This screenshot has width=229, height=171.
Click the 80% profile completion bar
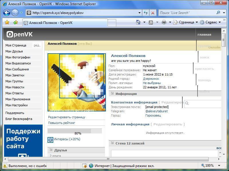coord(75,131)
